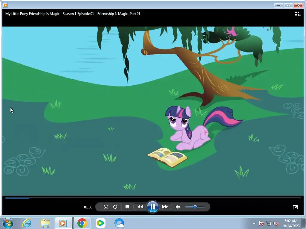
Task: Click the video playback area
Action: [153, 111]
